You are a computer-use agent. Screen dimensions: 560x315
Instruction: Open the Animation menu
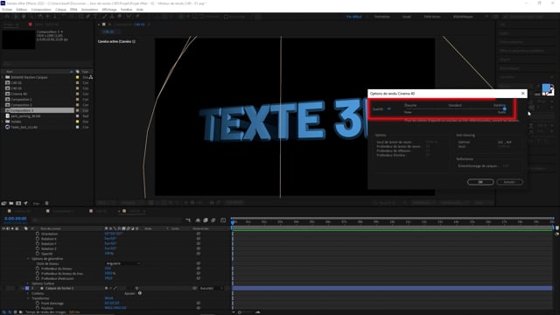pyautogui.click(x=89, y=10)
